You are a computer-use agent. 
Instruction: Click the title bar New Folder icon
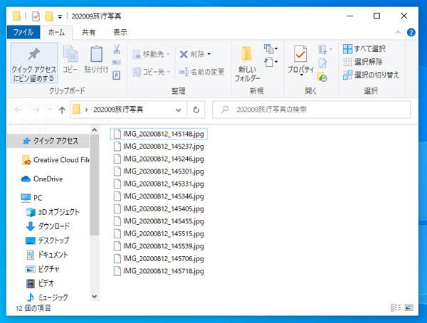coord(49,16)
